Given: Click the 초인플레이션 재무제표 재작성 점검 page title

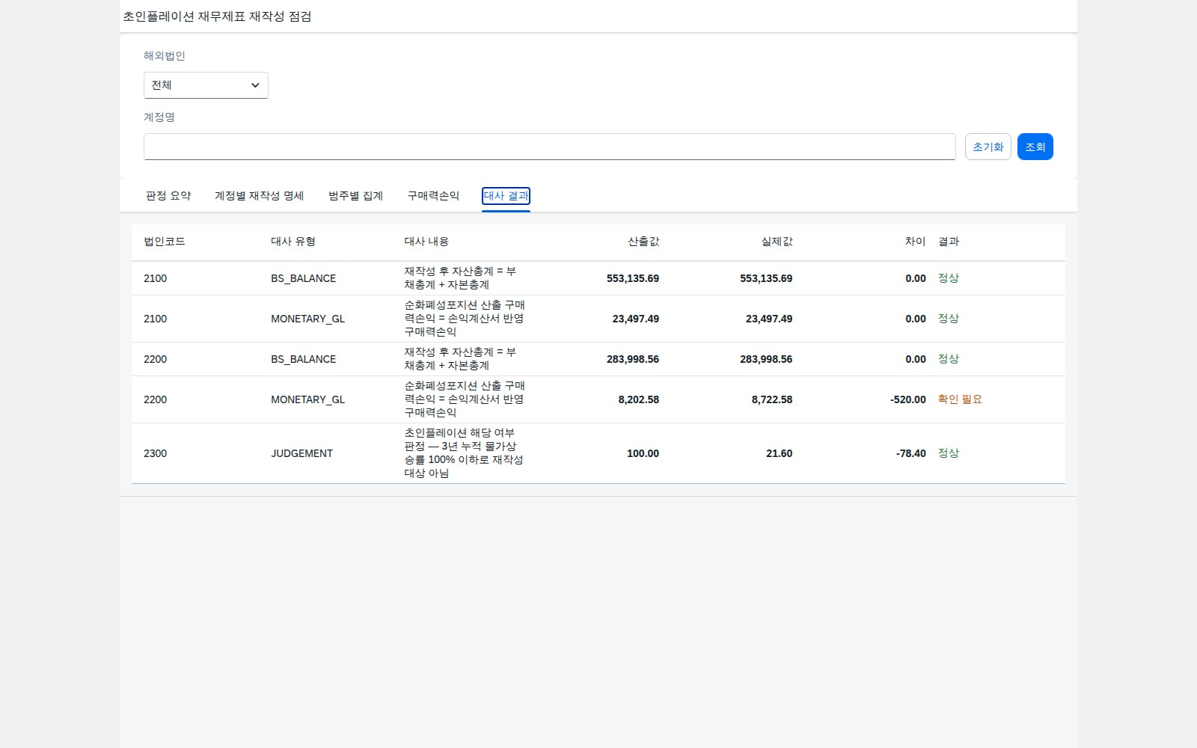Looking at the screenshot, I should tap(217, 16).
